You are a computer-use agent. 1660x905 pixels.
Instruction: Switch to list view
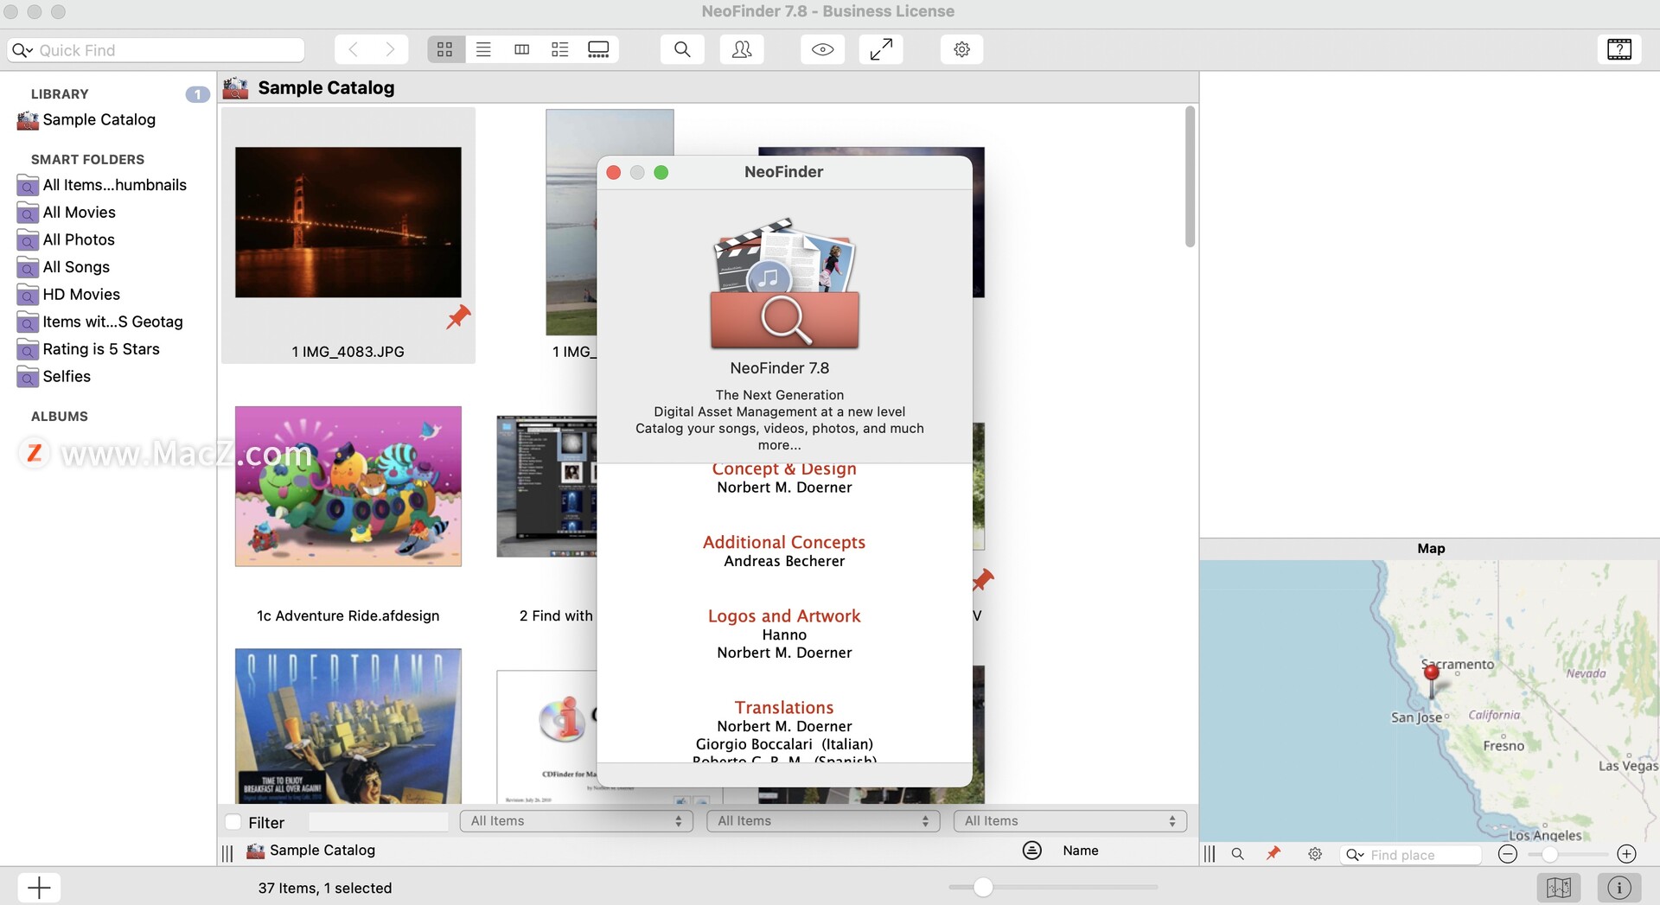tap(483, 50)
